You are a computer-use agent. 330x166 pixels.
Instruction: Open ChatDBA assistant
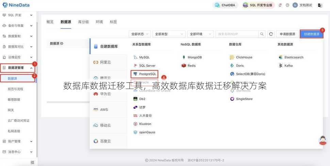pos(225,5)
